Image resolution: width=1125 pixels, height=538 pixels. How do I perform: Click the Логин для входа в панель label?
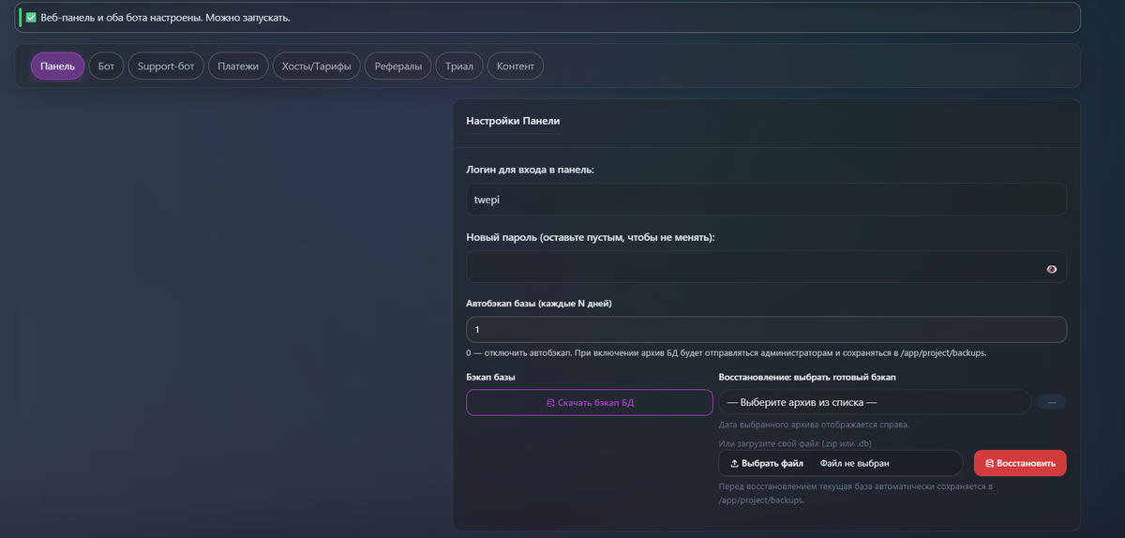pos(530,170)
